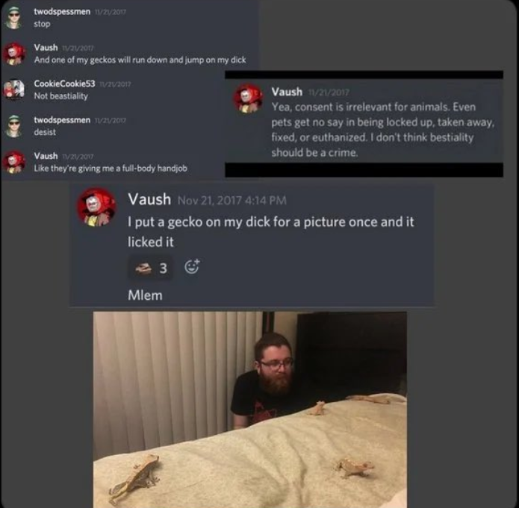The image size is (519, 508).
Task: Click the "Nov 21, 2017 4:14 PM" timestamp
Action: [x=232, y=201]
